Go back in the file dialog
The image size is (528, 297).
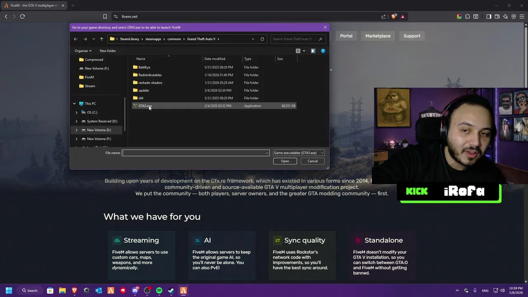(x=75, y=39)
